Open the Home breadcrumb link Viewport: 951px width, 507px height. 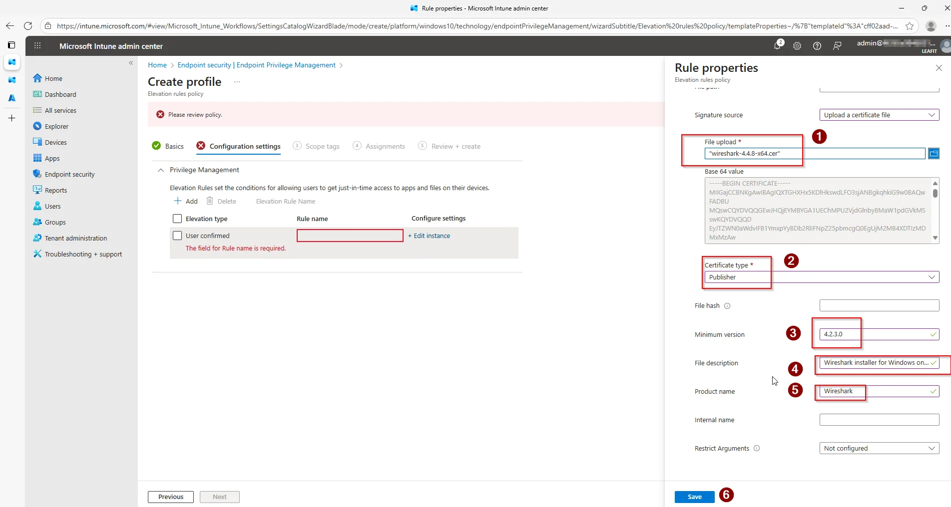pos(157,65)
